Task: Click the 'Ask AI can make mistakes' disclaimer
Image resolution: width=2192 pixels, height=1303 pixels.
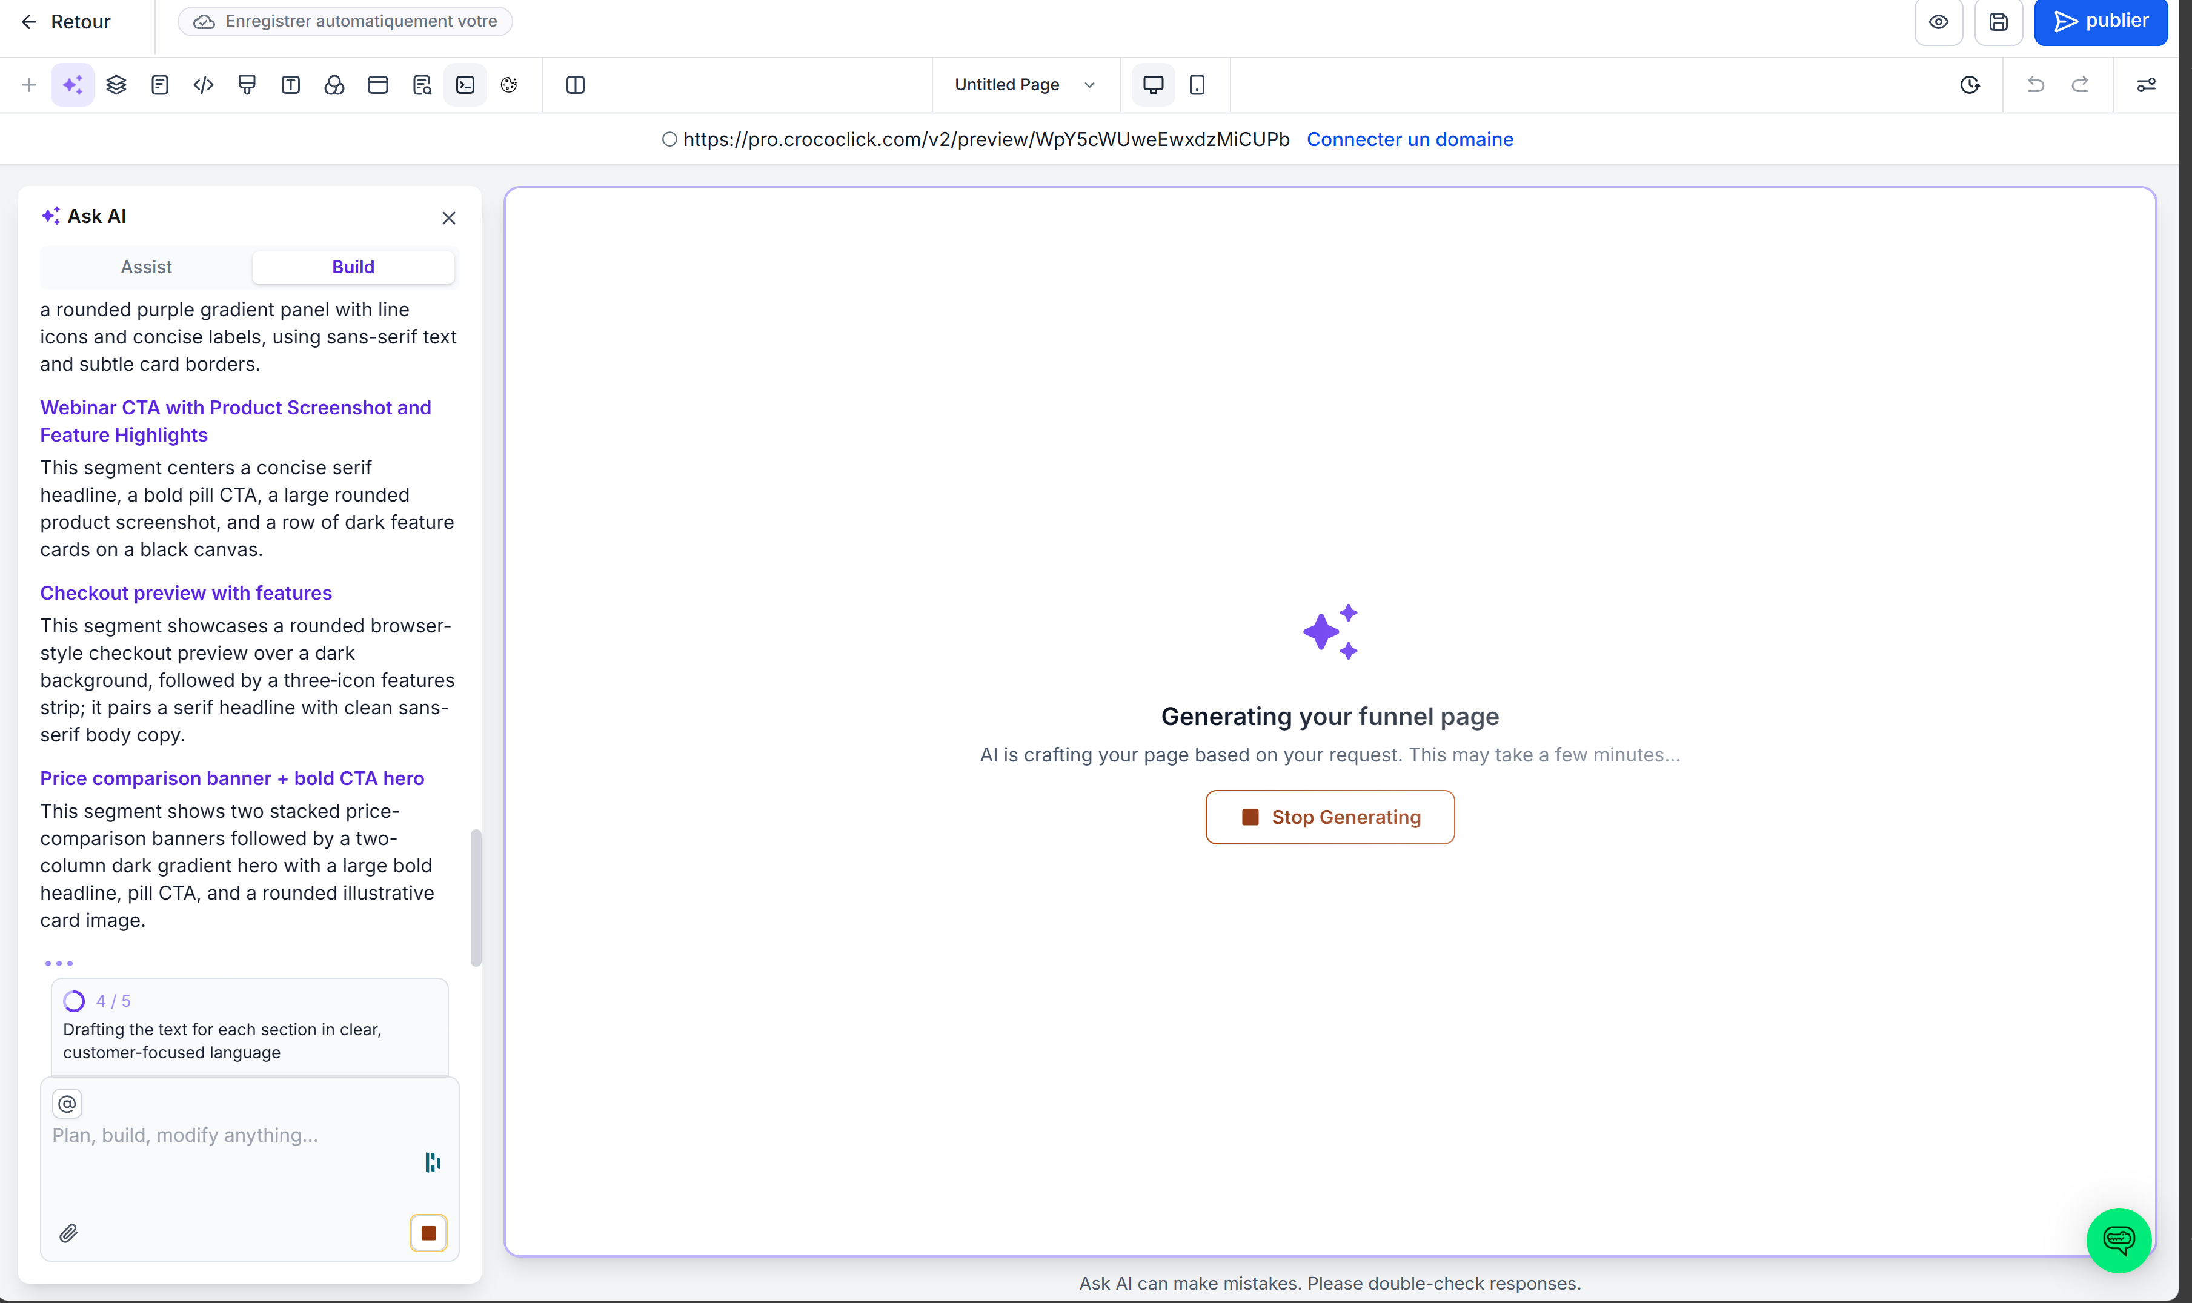Action: point(1330,1283)
